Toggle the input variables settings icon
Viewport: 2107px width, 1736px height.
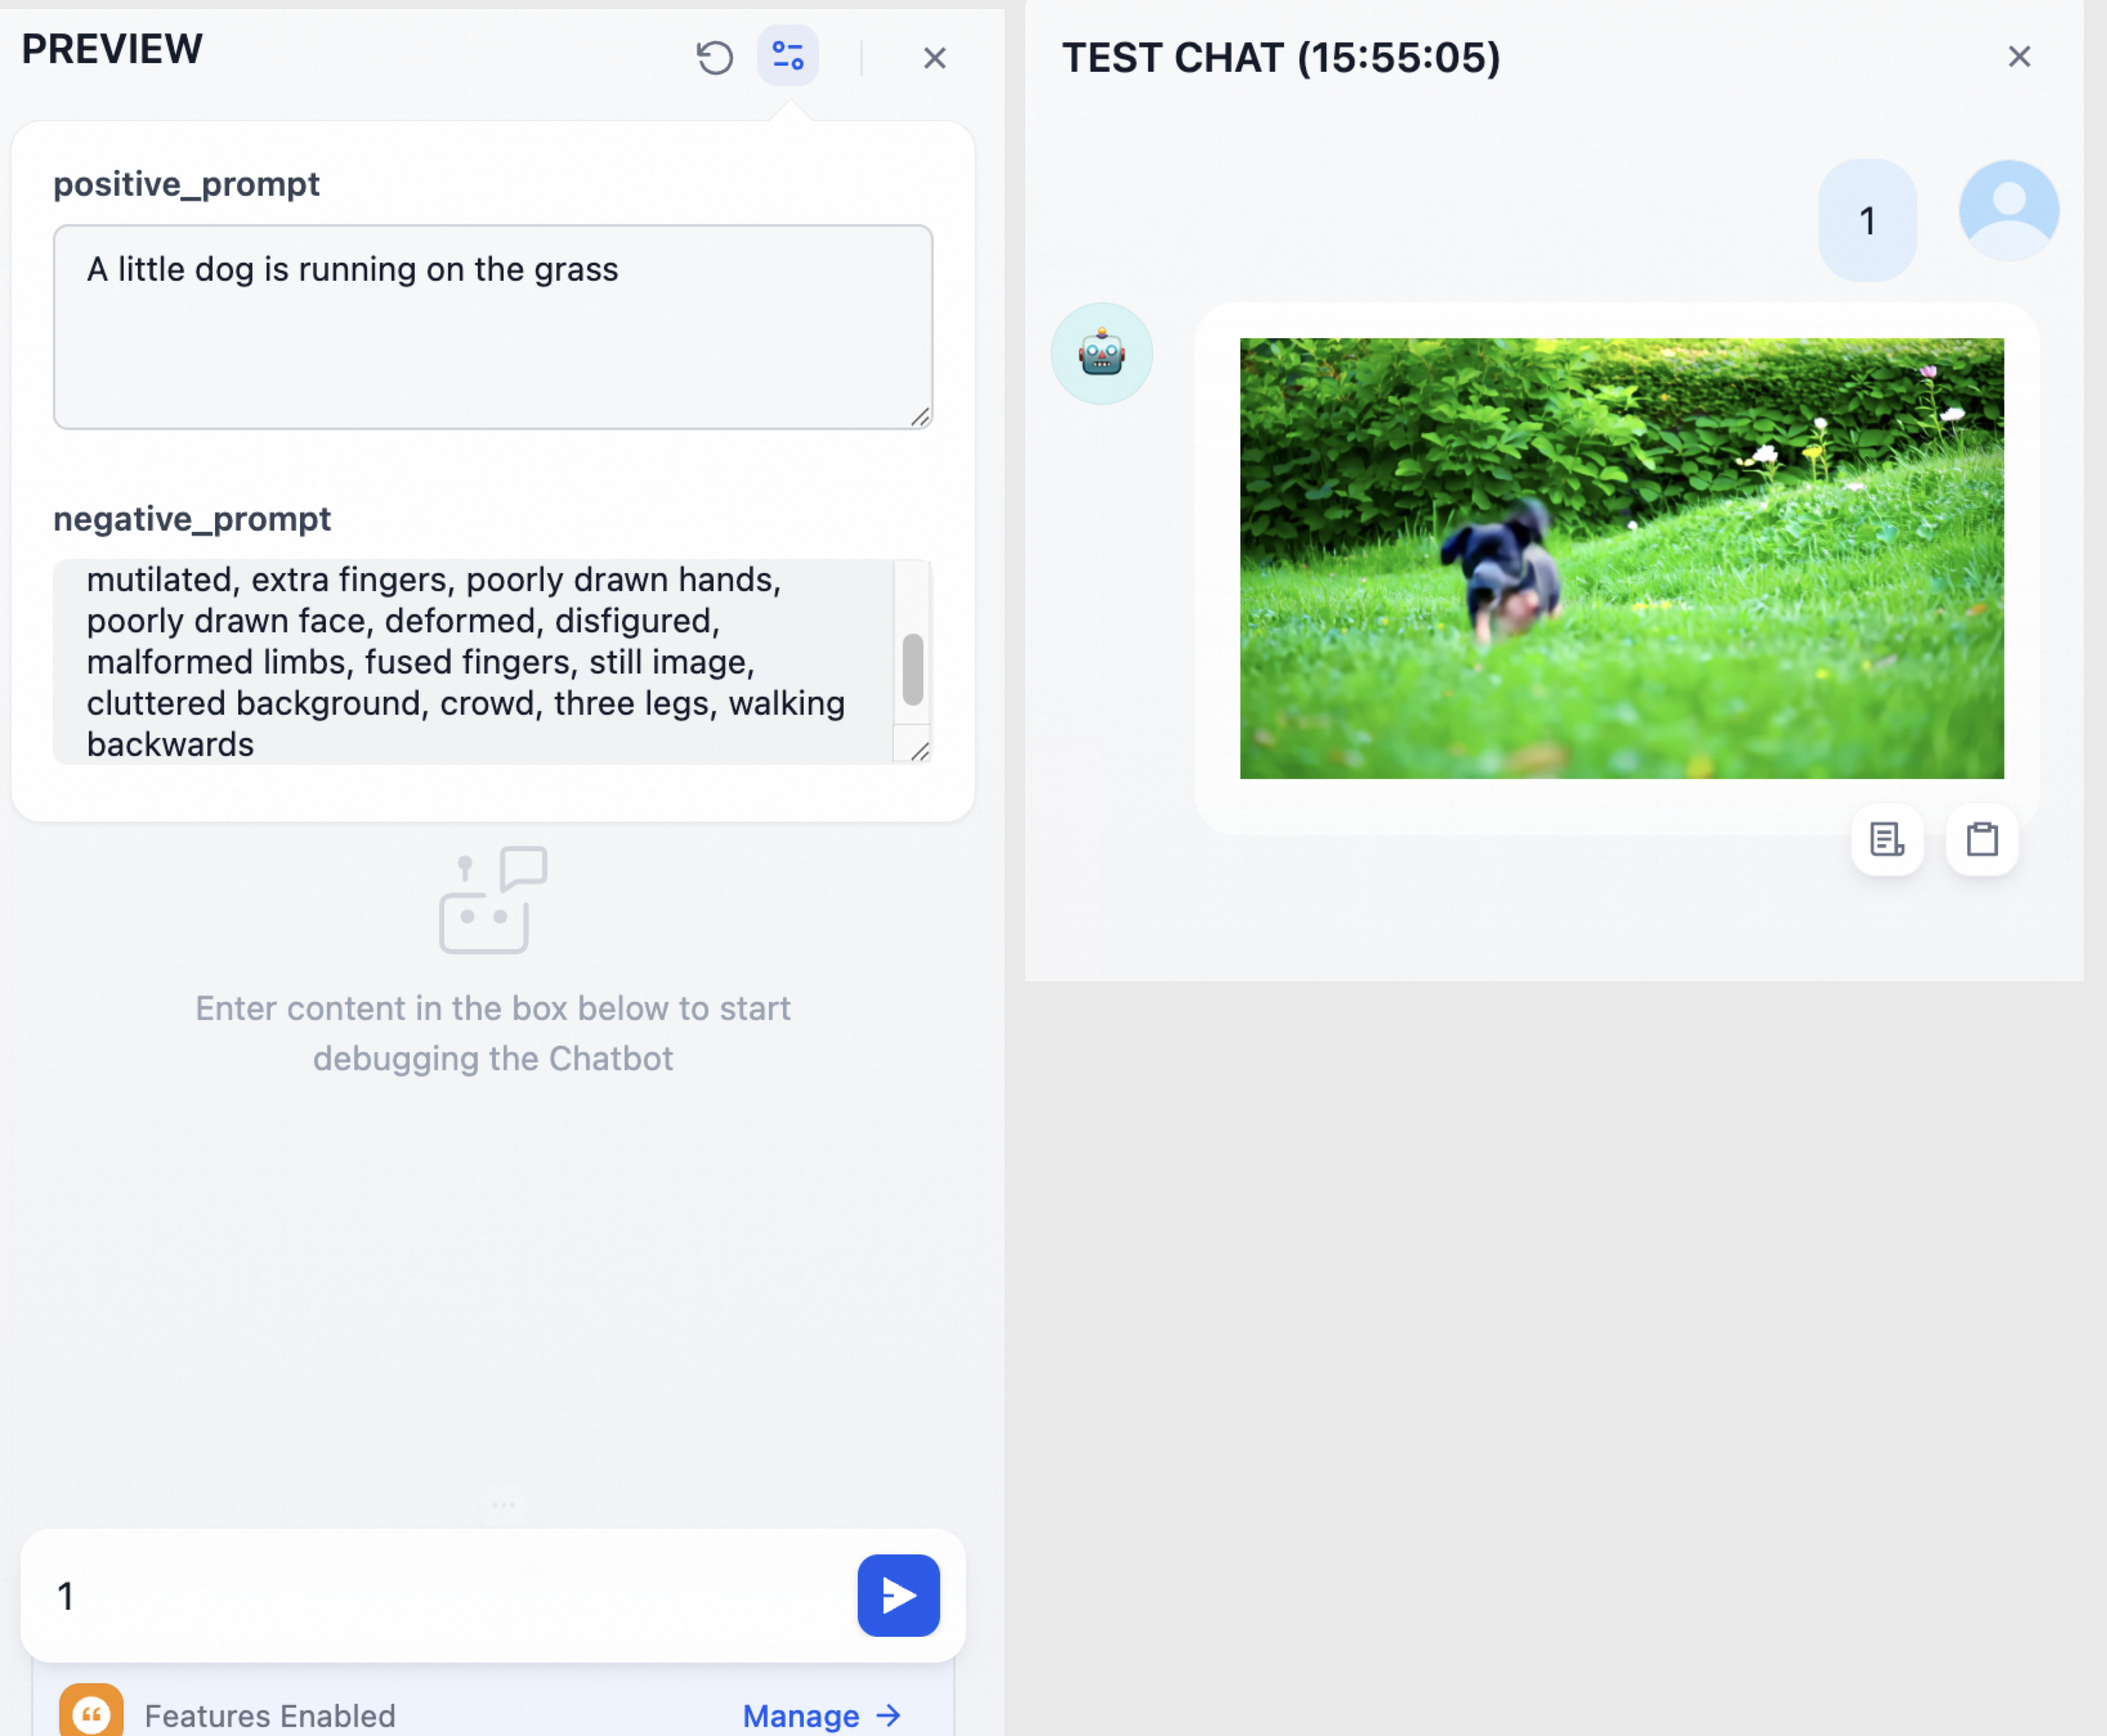coord(788,56)
